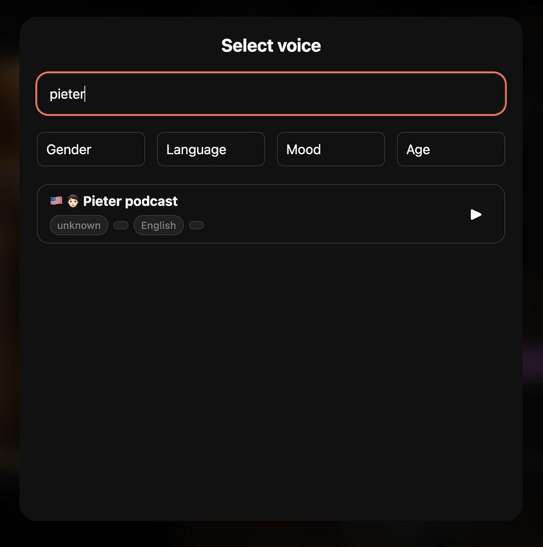Screen dimensions: 543x547
Task: Click the blank tag right after 'English'
Action: click(196, 225)
